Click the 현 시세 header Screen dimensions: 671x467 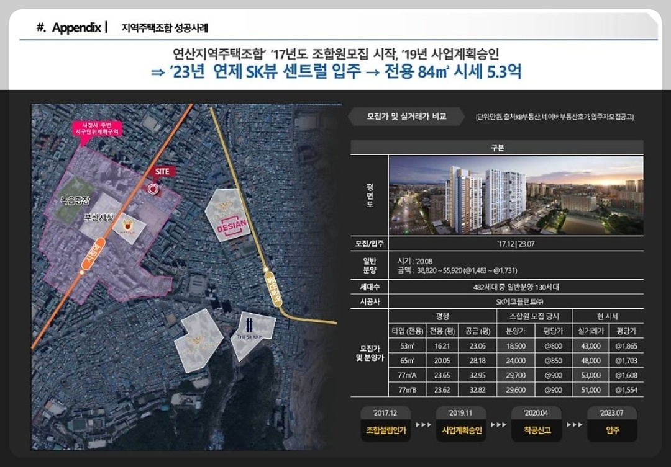(x=608, y=316)
